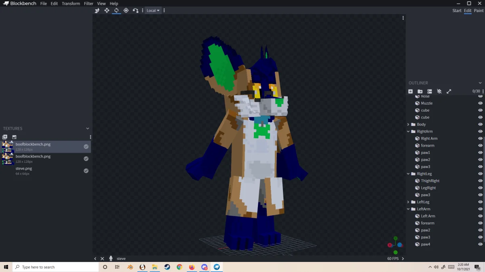Click the Windows Start button

[x=6, y=267]
